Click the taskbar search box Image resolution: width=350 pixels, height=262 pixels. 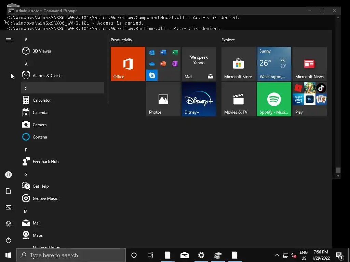coord(71,255)
